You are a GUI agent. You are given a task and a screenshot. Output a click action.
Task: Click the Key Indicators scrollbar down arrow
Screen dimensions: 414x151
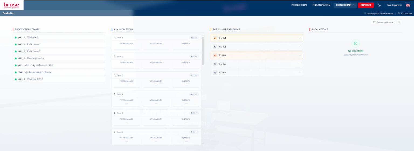(x=203, y=144)
